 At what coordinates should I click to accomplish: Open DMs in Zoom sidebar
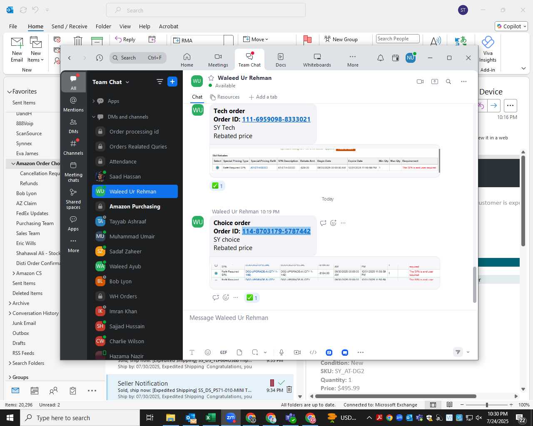[73, 126]
